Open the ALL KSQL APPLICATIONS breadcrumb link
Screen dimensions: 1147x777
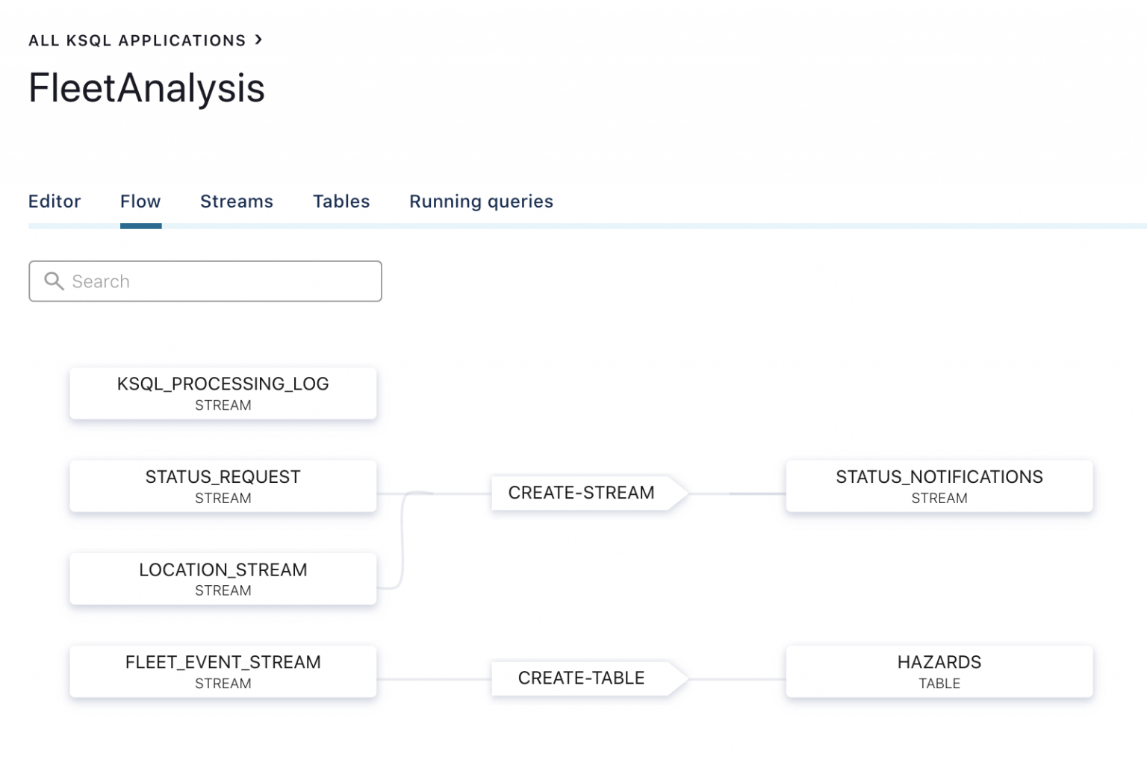pos(137,40)
